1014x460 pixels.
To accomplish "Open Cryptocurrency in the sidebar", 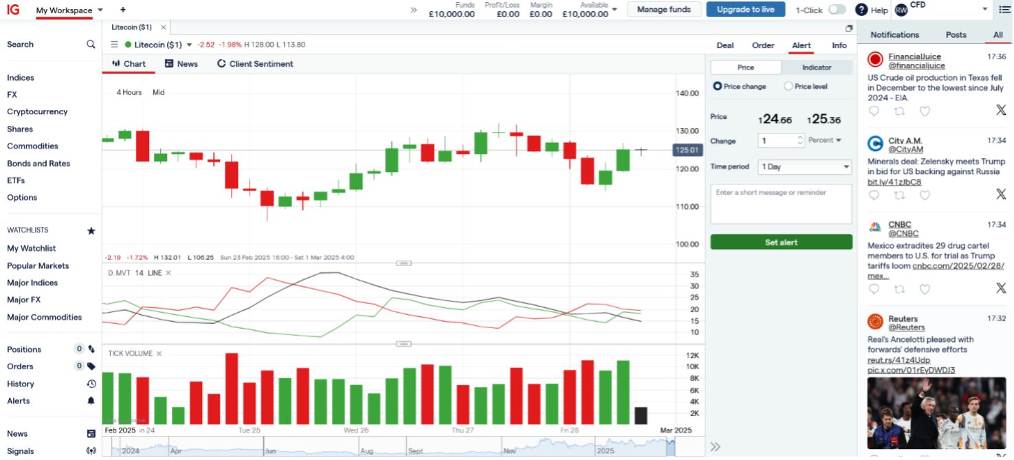I will click(x=37, y=111).
